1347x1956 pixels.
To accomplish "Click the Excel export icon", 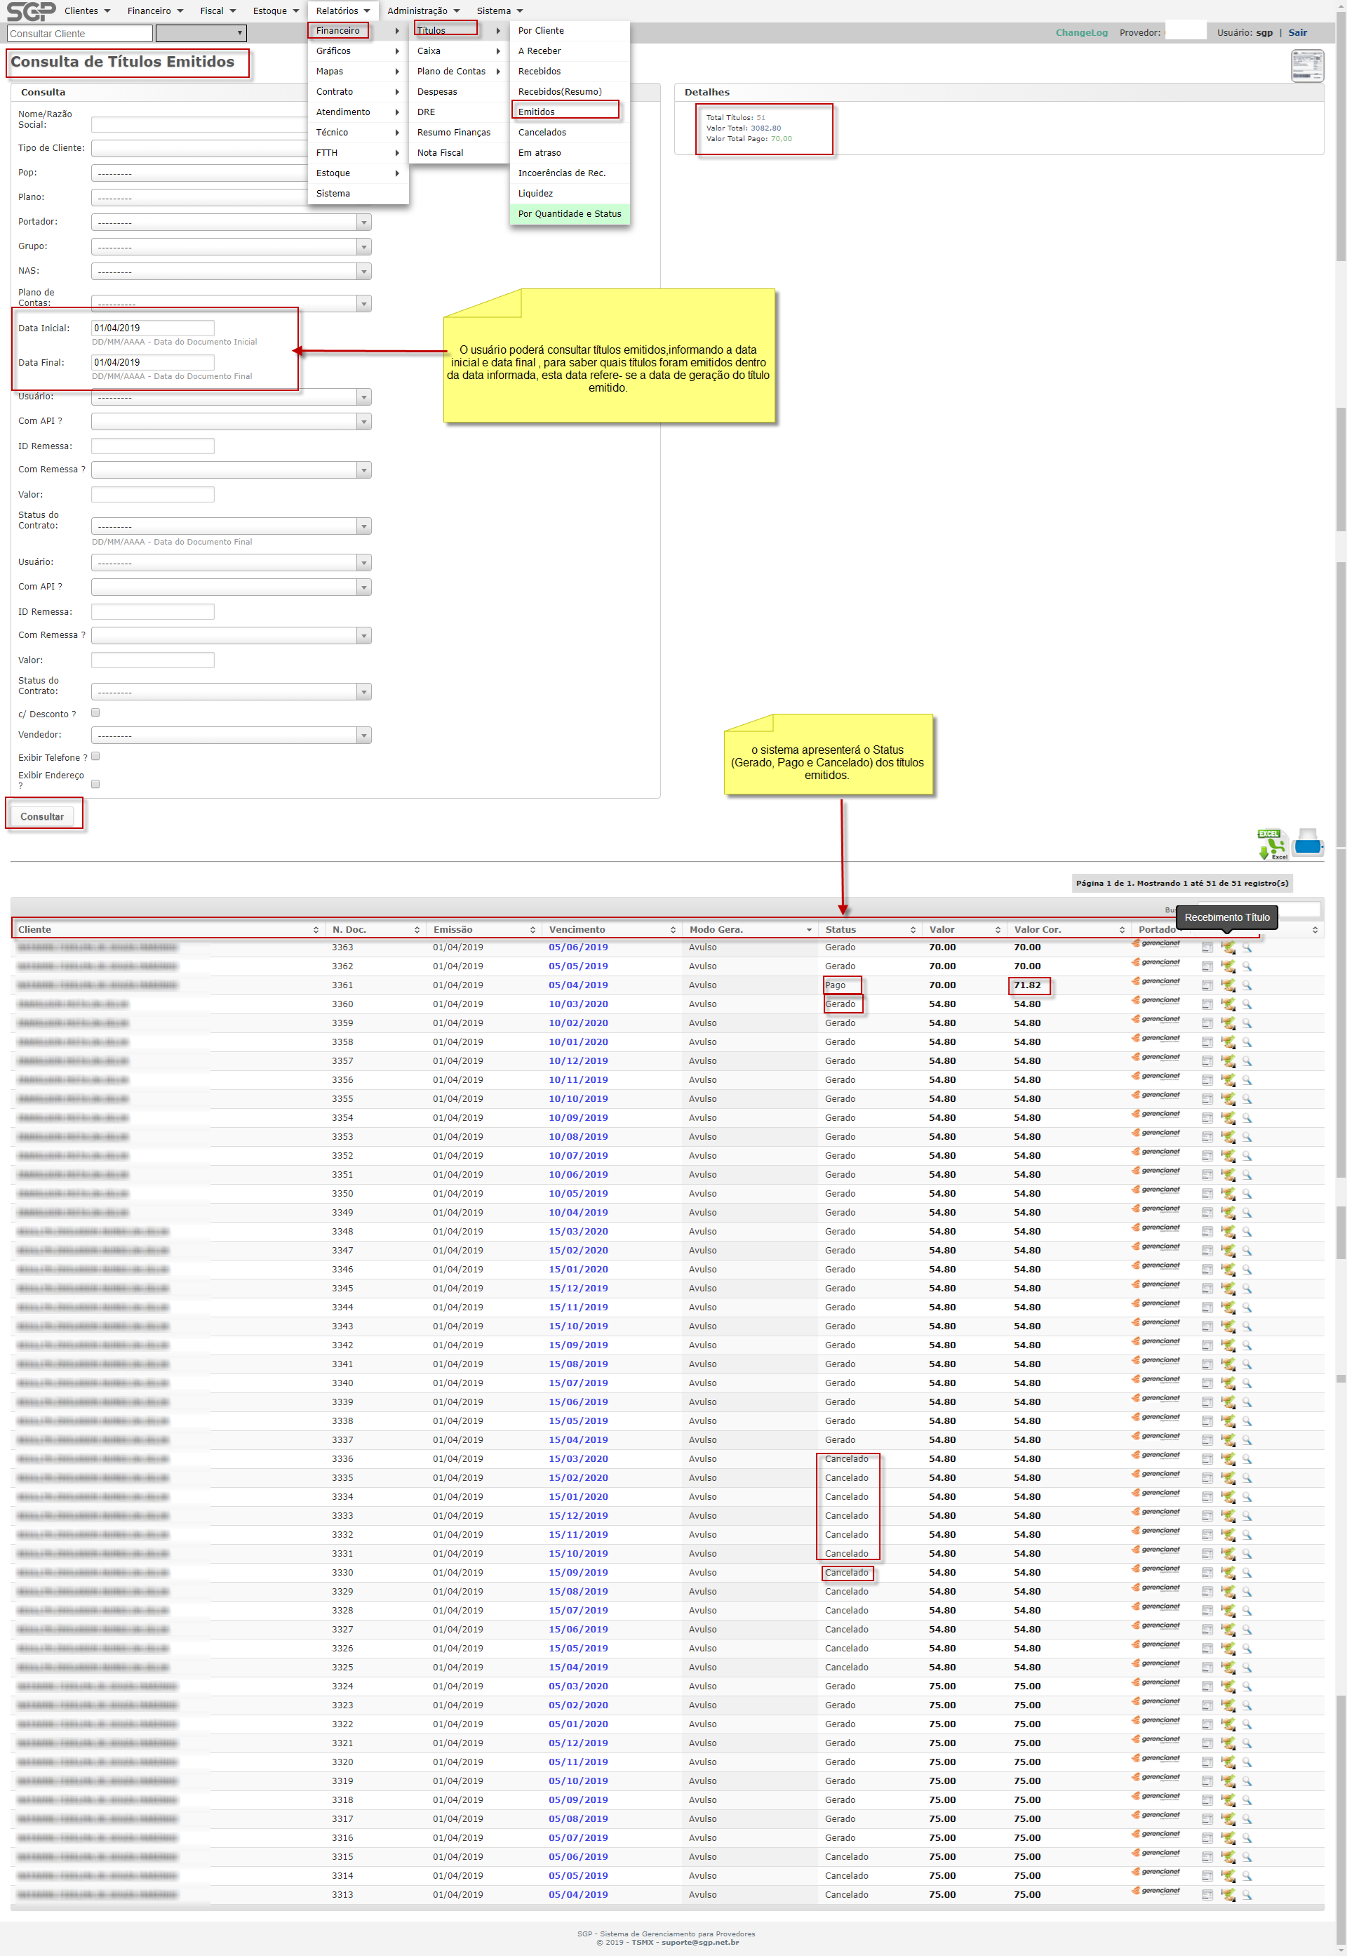I will pyautogui.click(x=1272, y=844).
